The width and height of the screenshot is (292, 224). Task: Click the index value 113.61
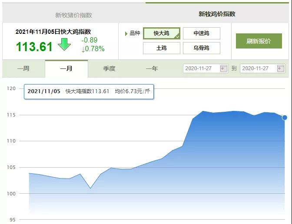34,47
